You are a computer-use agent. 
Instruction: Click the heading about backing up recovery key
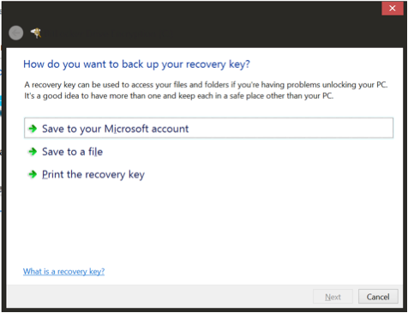[x=136, y=64]
